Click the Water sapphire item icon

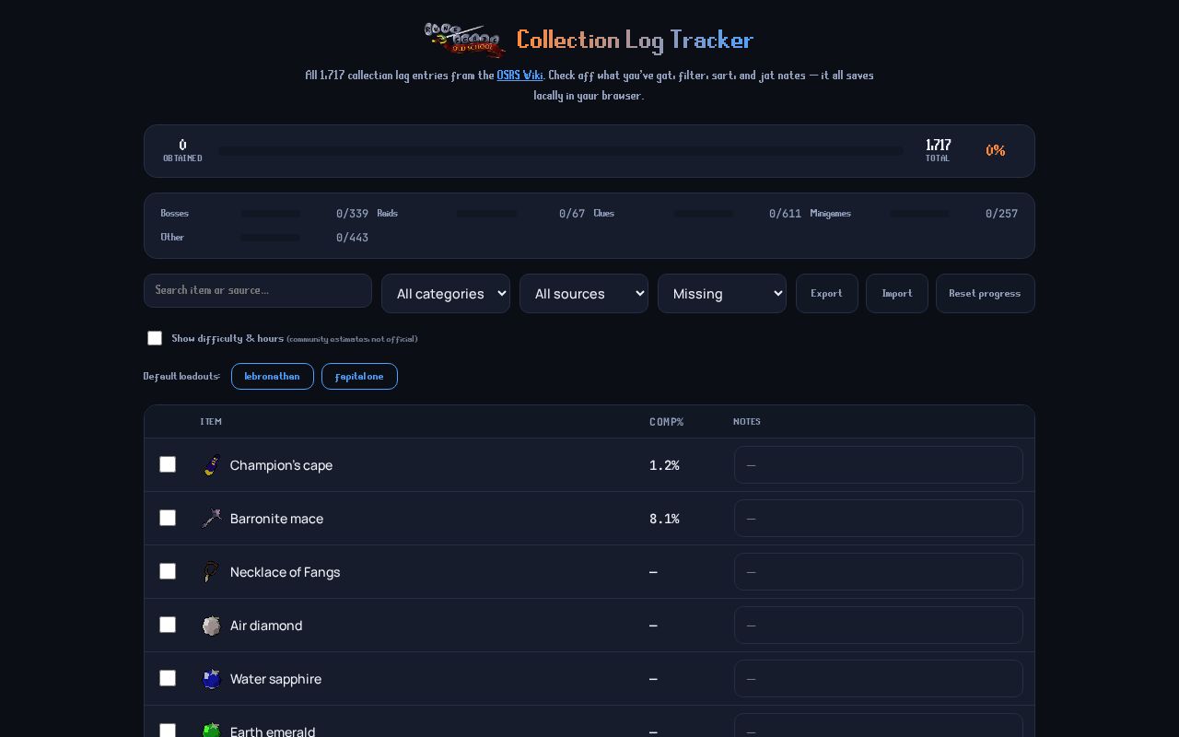[x=212, y=679]
